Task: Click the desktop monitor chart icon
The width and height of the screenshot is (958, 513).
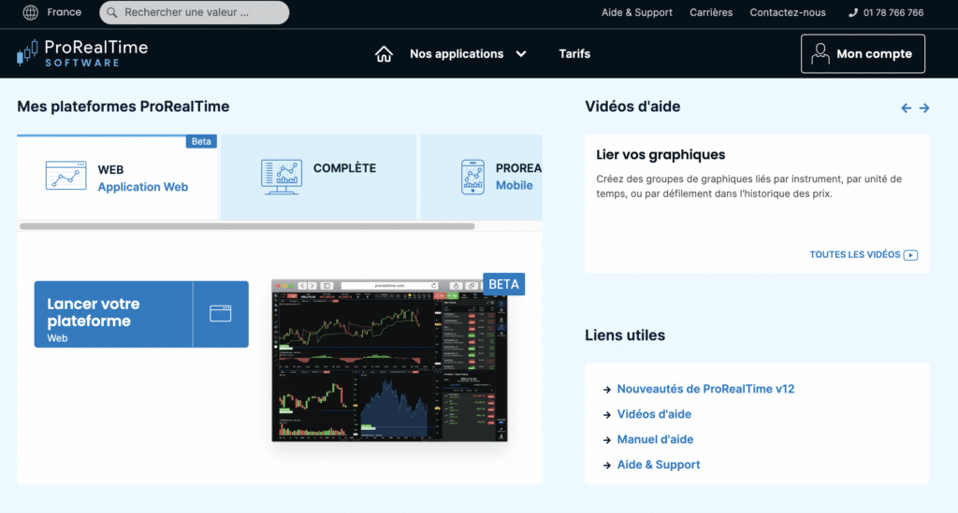Action: click(x=281, y=177)
